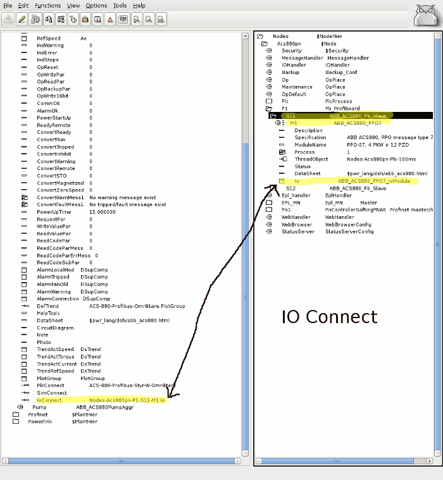Click the object icon beside Pump
This screenshot has width=443, height=480.
[20, 407]
